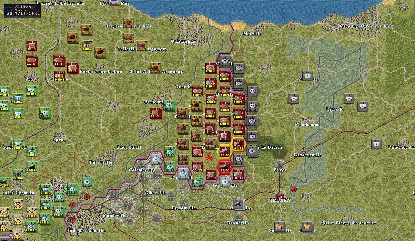Select the green 9-18 unit
The image size is (415, 241).
tap(45, 205)
